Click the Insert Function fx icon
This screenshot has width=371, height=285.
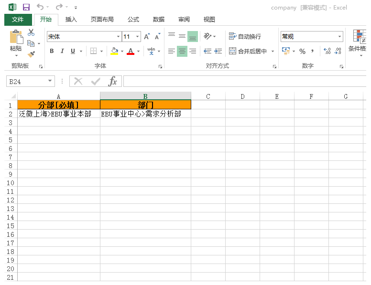tap(112, 82)
